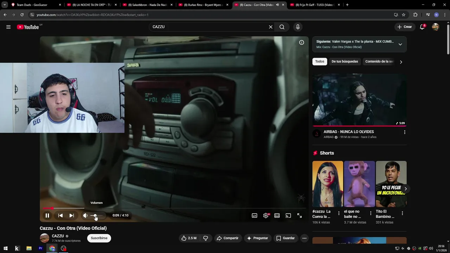
Task: Show more filter chips with the arrow
Action: pyautogui.click(x=401, y=62)
